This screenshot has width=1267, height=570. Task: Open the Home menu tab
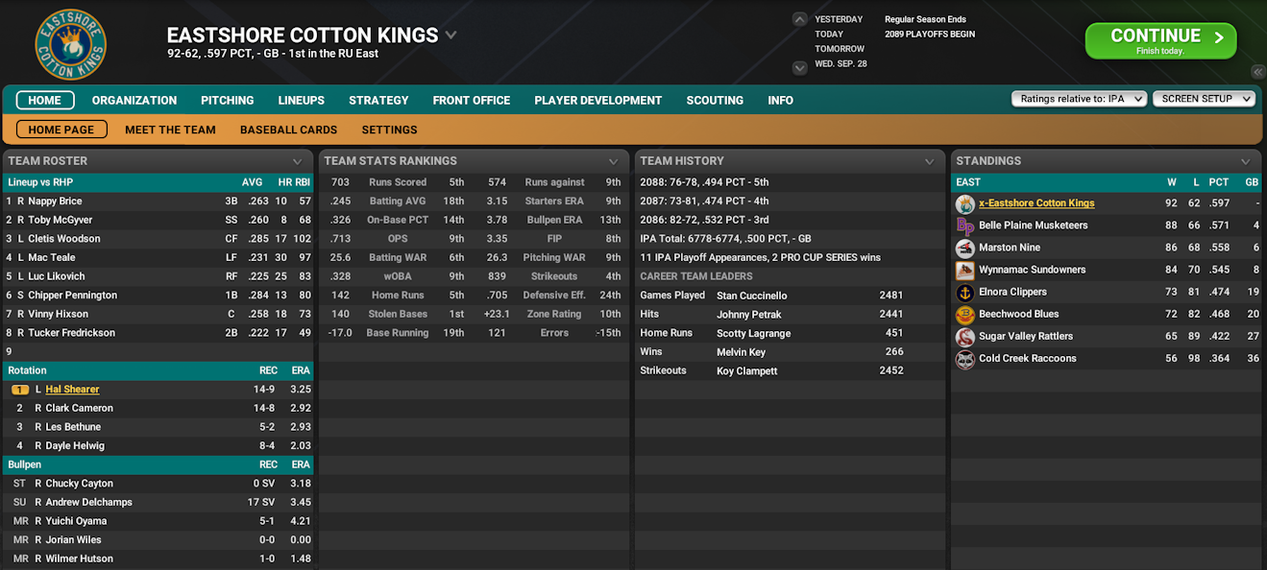coord(45,100)
